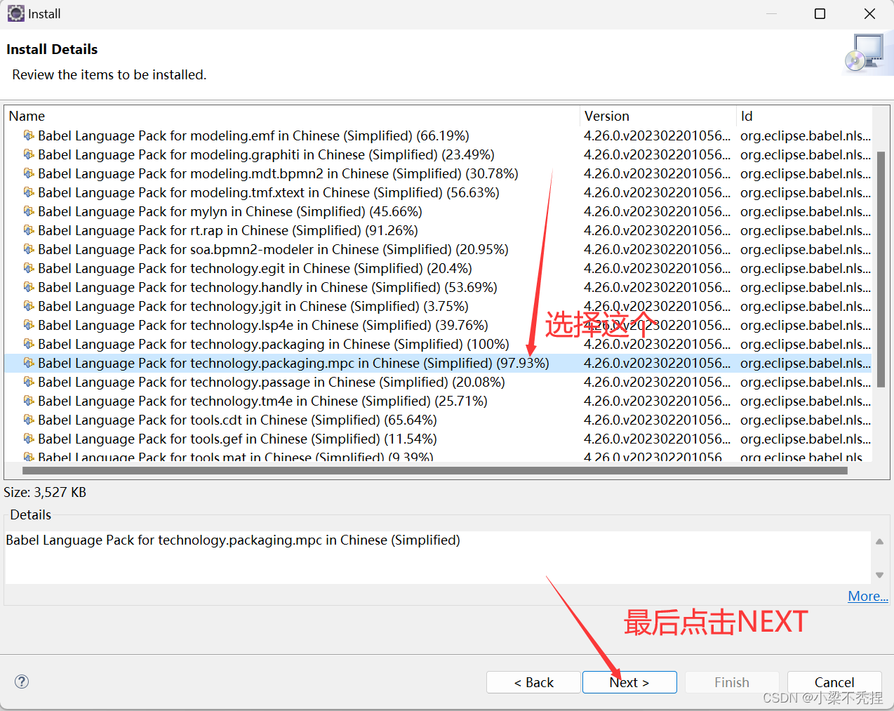
Task: Go back with the Back button
Action: 533,682
